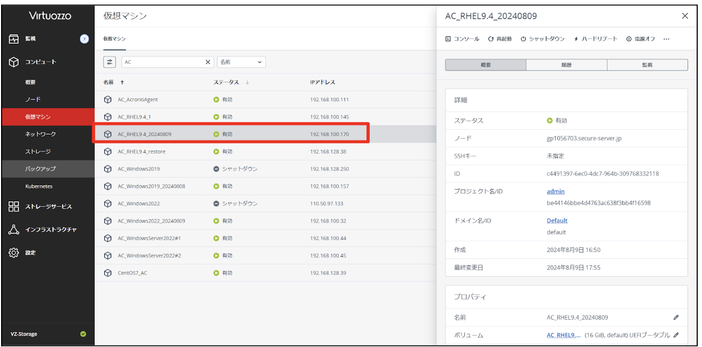This screenshot has width=702, height=347.
Task: Select the AC_RHEL9.4_1 row
Action: point(265,117)
